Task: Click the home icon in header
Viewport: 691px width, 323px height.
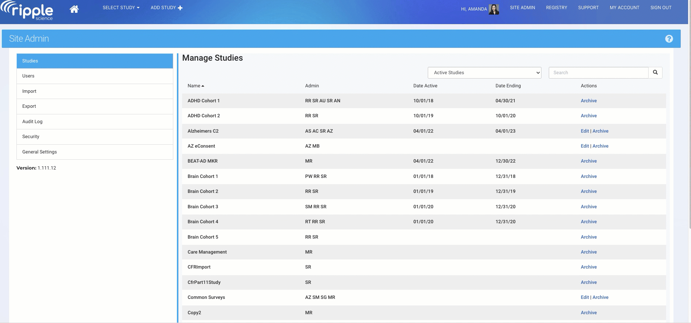Action: (x=74, y=9)
